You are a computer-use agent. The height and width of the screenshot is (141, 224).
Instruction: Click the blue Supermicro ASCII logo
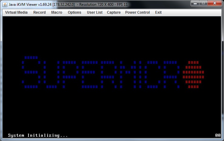click(101, 72)
